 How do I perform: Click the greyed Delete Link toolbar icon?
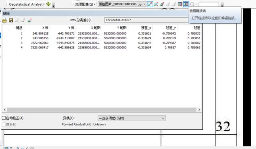pos(174,4)
